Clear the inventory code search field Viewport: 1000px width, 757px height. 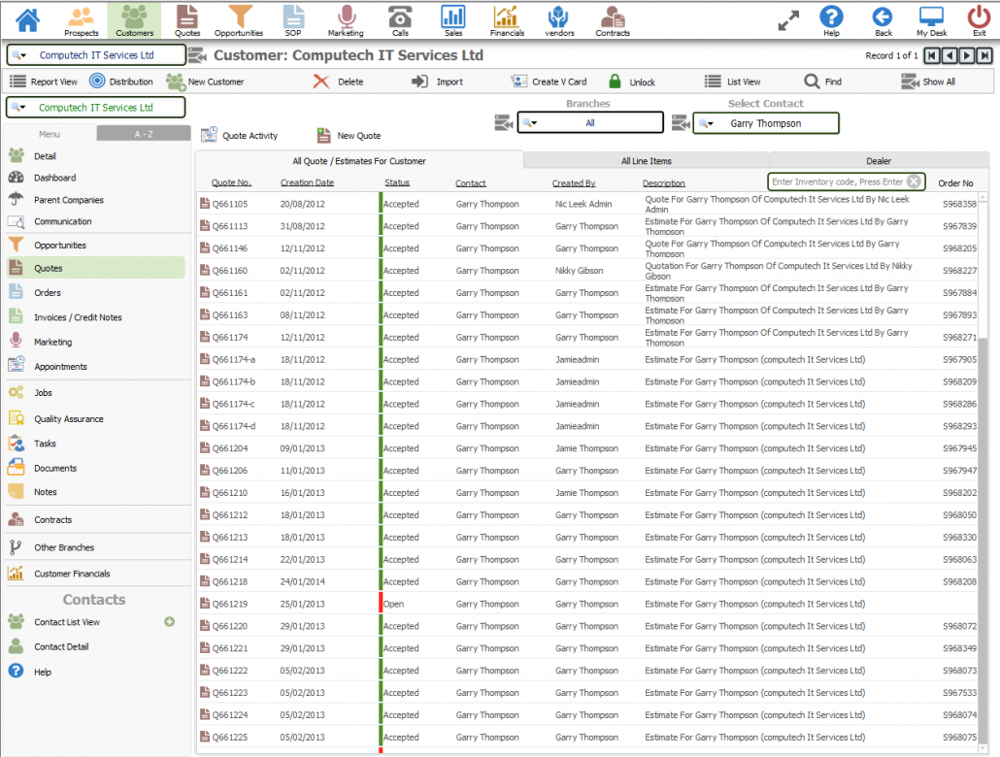click(x=914, y=181)
